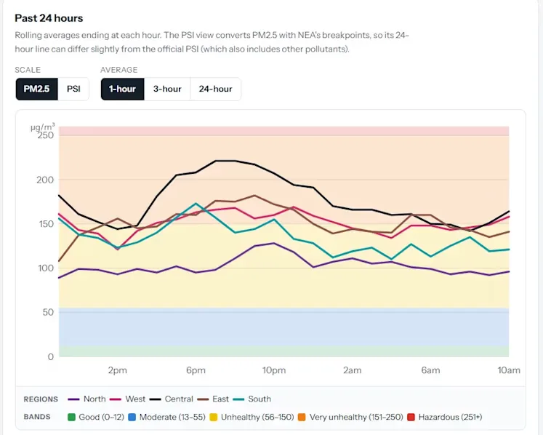This screenshot has height=435, width=543.
Task: Click the 250 y-axis value
Action: tap(46, 135)
